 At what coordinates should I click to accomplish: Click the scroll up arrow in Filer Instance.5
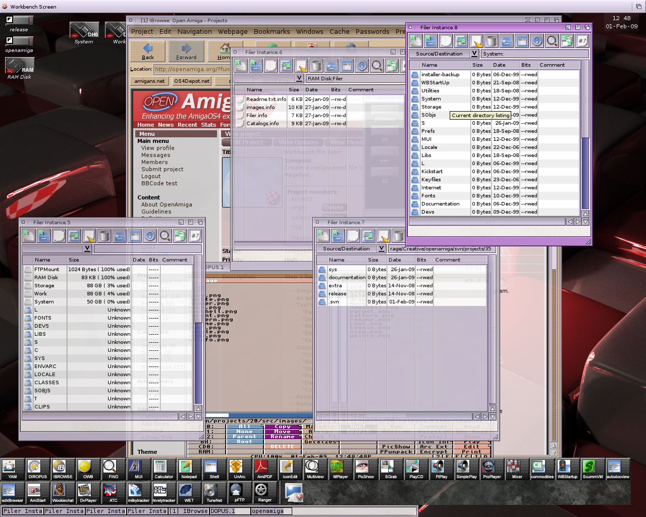(198, 408)
